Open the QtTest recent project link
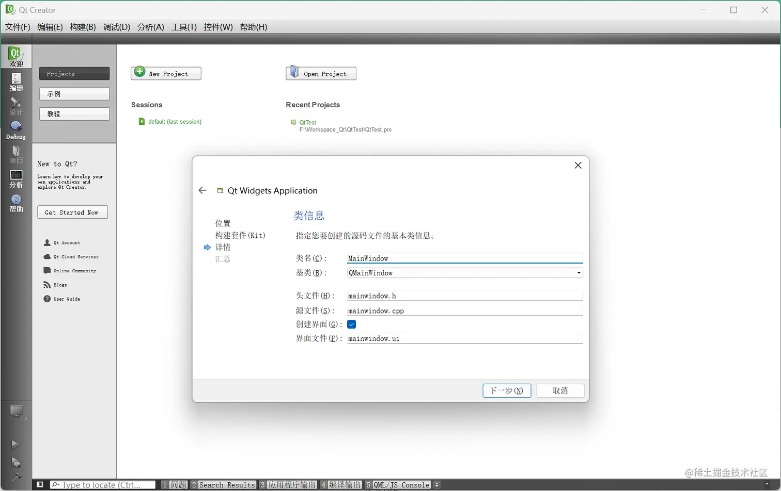The width and height of the screenshot is (781, 491). click(308, 122)
